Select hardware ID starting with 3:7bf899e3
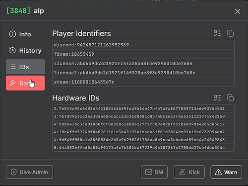This screenshot has height=186, width=248. (x=143, y=116)
